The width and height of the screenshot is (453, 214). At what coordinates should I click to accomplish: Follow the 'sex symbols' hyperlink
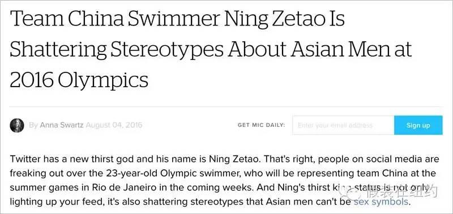381,202
